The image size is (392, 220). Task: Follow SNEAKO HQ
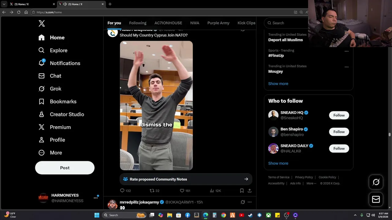[339, 115]
